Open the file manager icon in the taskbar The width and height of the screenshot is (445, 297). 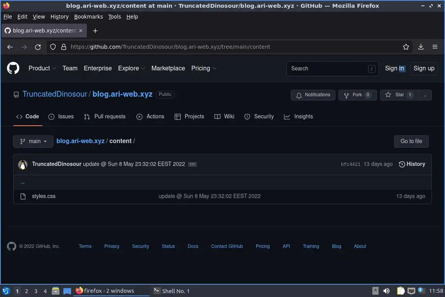click(56, 291)
